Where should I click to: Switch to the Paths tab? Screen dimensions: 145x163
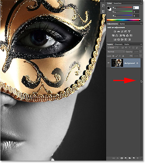127,44
